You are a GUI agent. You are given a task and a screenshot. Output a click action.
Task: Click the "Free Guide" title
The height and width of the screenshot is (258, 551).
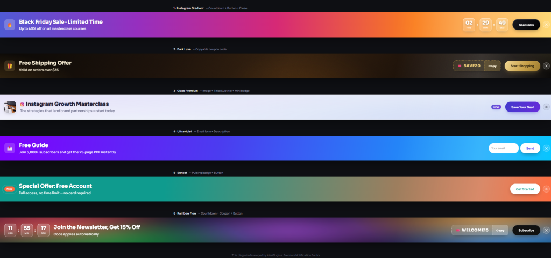pos(33,145)
